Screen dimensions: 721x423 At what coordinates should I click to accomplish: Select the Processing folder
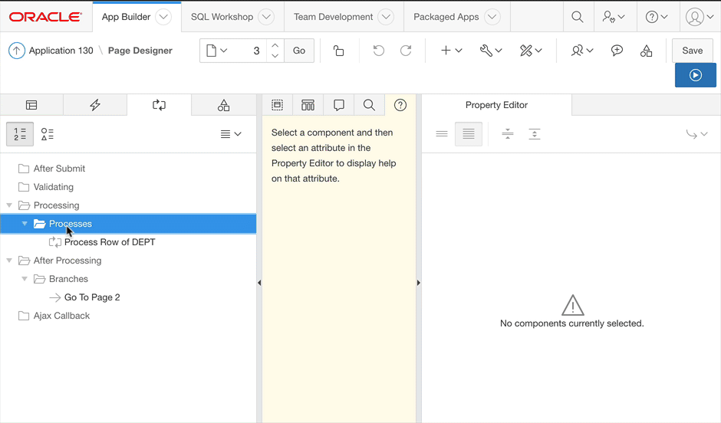(57, 205)
